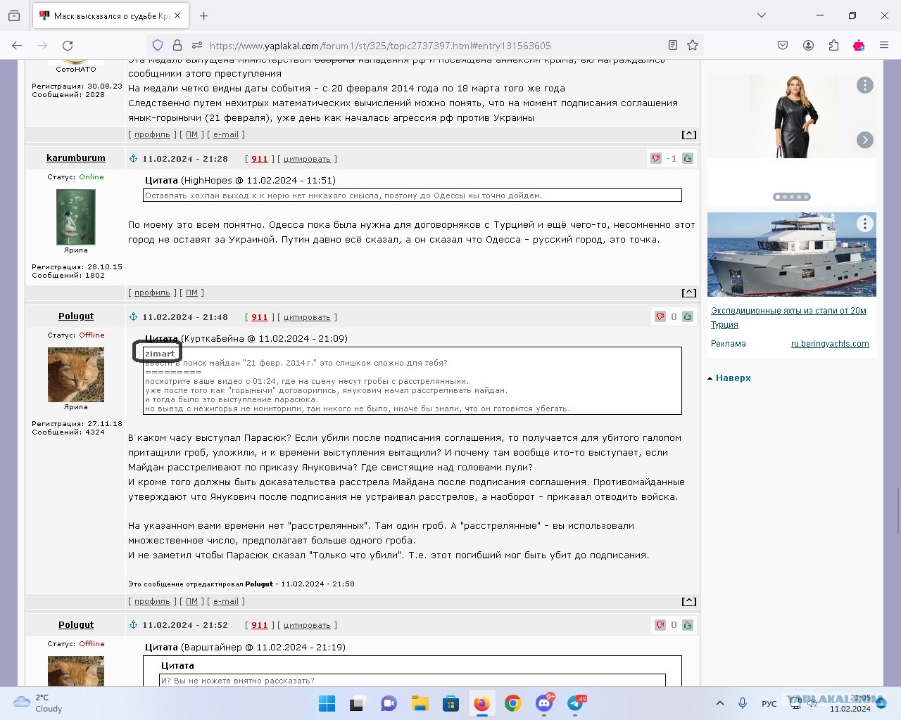Open Polugut's user profile link
Image resolution: width=901 pixels, height=720 pixels.
(x=152, y=601)
